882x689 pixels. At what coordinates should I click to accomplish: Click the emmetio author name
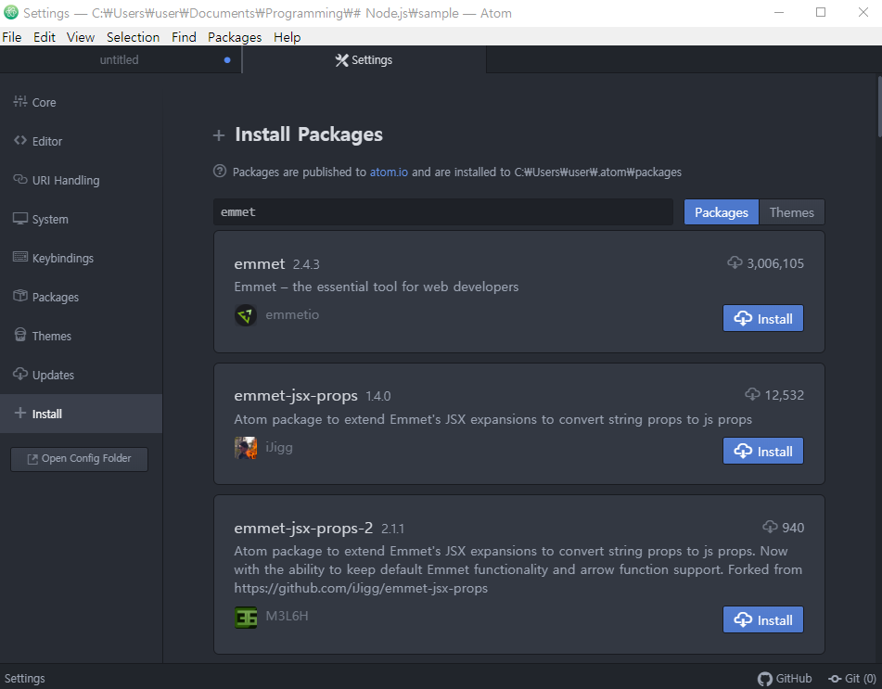click(292, 315)
